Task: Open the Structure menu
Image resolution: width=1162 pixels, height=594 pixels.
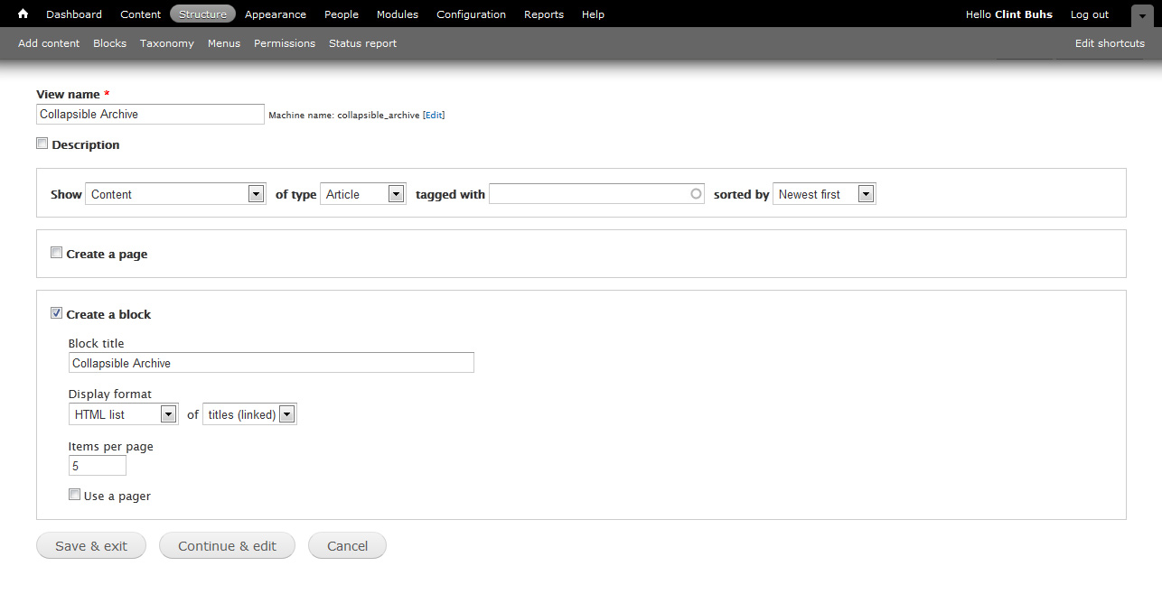Action: click(x=202, y=14)
